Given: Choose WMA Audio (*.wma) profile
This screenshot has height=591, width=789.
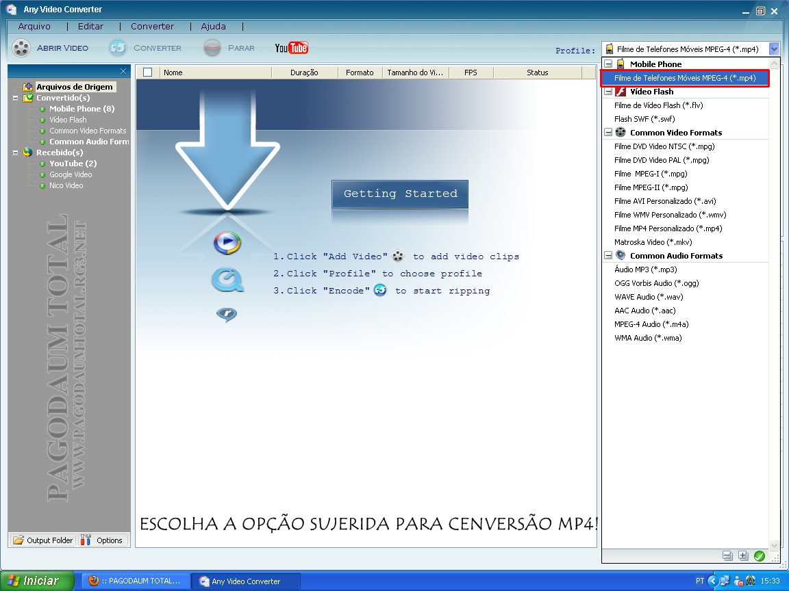Looking at the screenshot, I should (648, 338).
